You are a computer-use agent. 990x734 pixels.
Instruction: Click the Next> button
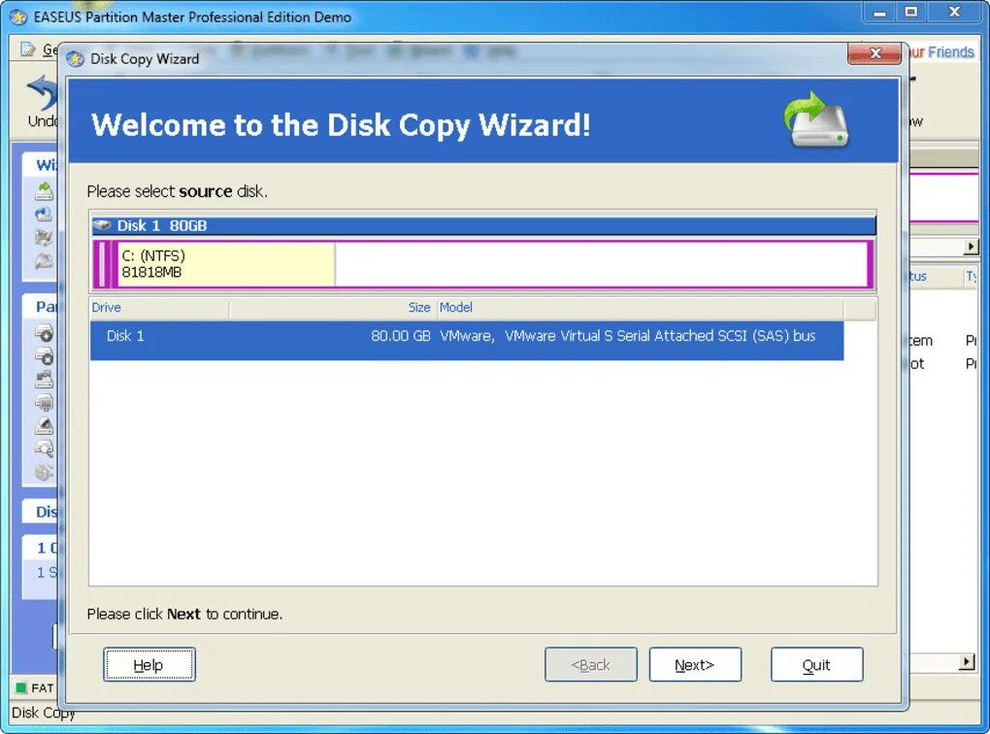695,664
